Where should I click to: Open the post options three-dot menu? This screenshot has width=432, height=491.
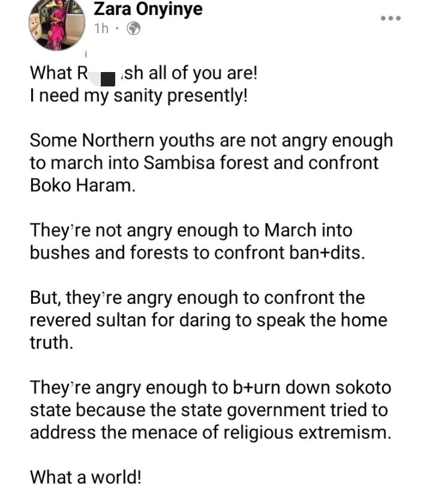[390, 19]
